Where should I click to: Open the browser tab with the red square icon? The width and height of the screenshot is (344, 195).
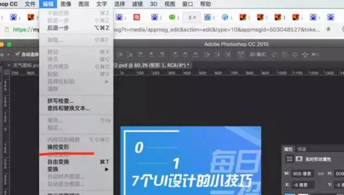tap(137, 17)
